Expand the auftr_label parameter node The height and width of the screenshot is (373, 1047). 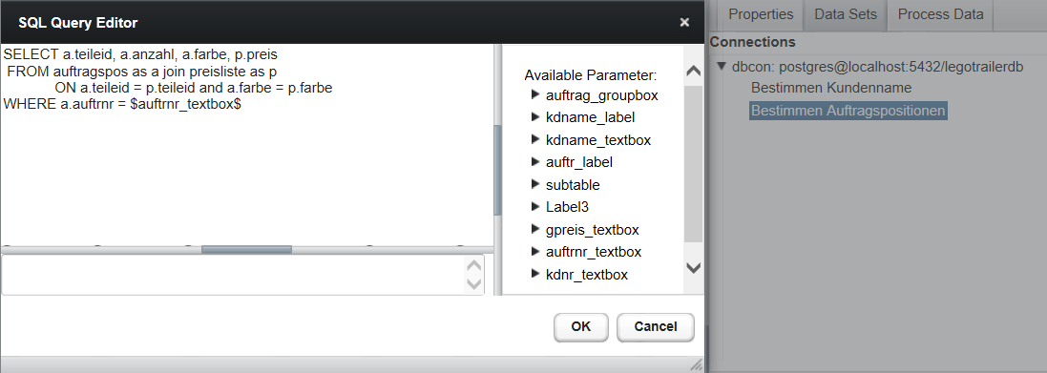(534, 161)
